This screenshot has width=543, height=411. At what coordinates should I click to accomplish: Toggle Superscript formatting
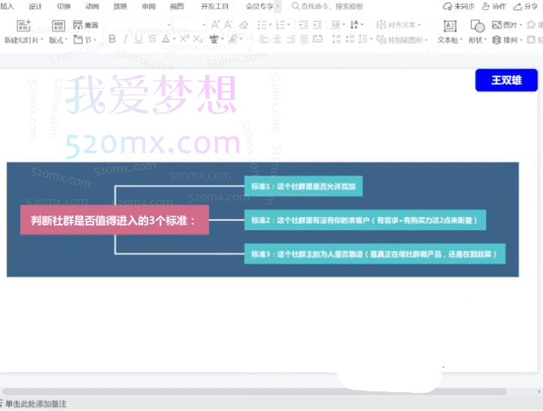[184, 39]
